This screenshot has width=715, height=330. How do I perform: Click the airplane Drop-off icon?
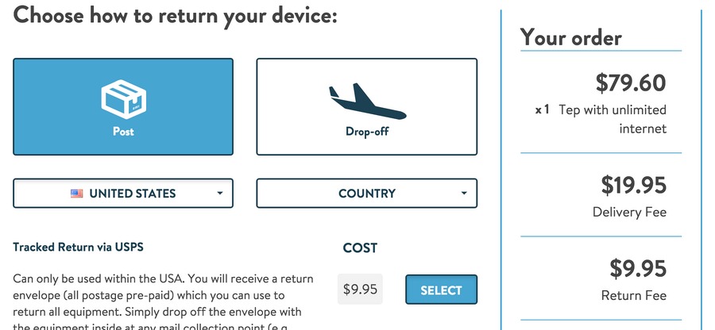coord(367,102)
